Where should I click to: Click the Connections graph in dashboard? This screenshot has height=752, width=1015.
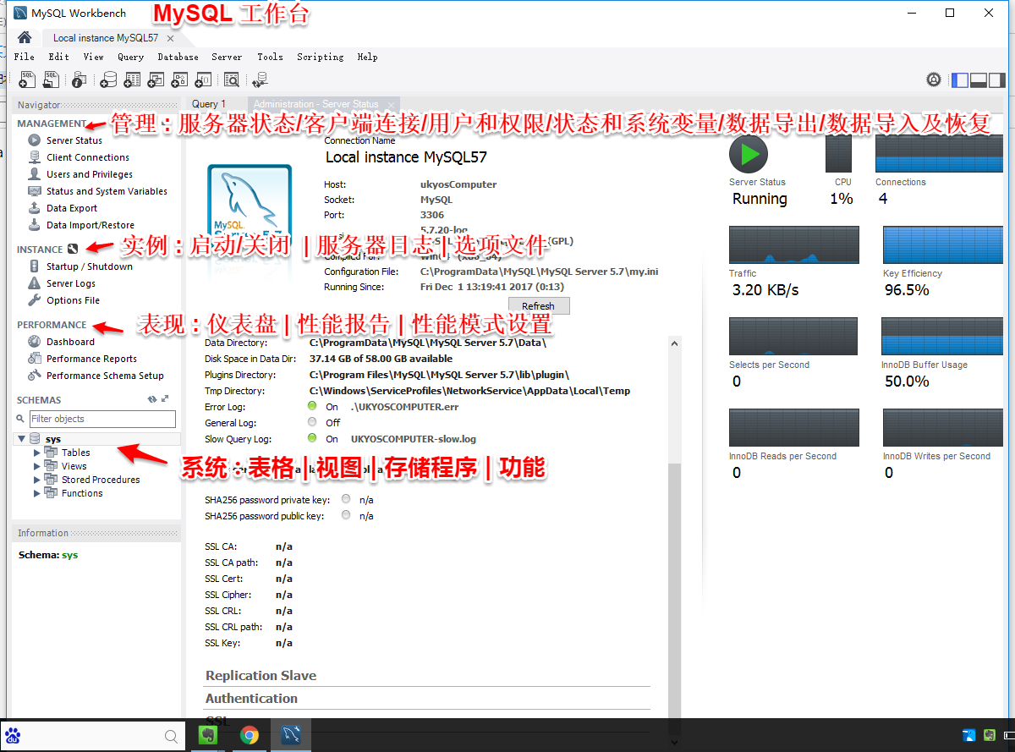[x=939, y=154]
